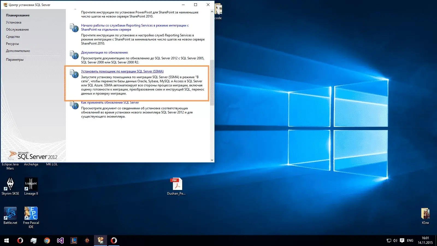
Task: Open the volume tray icon
Action: [395, 241]
